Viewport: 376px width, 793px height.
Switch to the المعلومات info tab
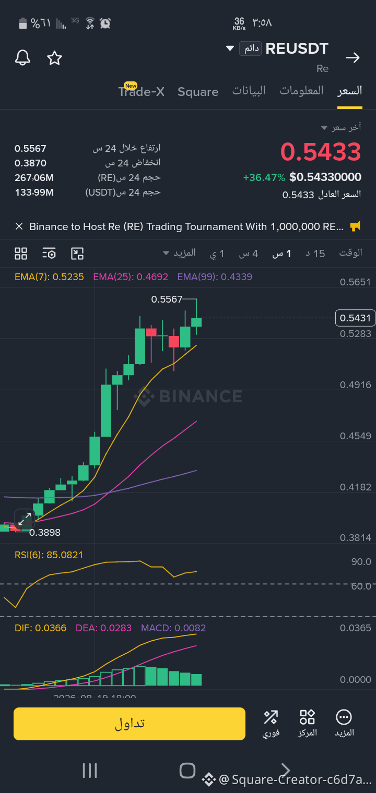coord(302,91)
